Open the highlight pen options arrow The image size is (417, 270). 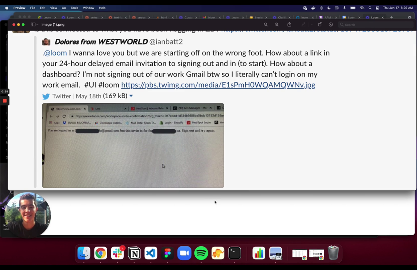(x=311, y=24)
